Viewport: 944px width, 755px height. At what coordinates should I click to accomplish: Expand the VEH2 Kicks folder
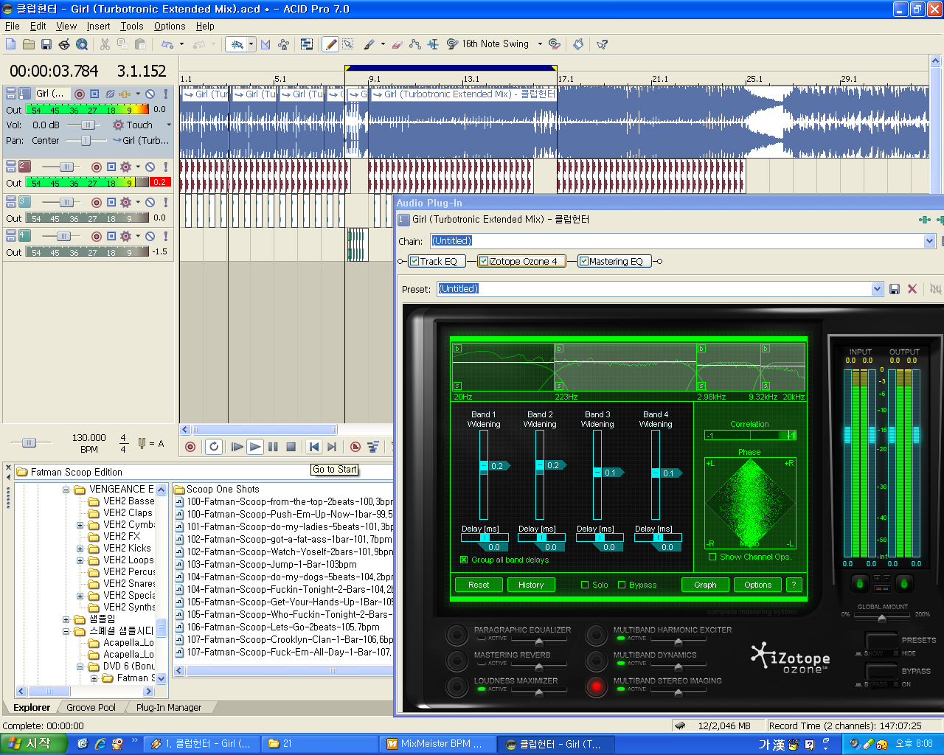click(x=80, y=549)
